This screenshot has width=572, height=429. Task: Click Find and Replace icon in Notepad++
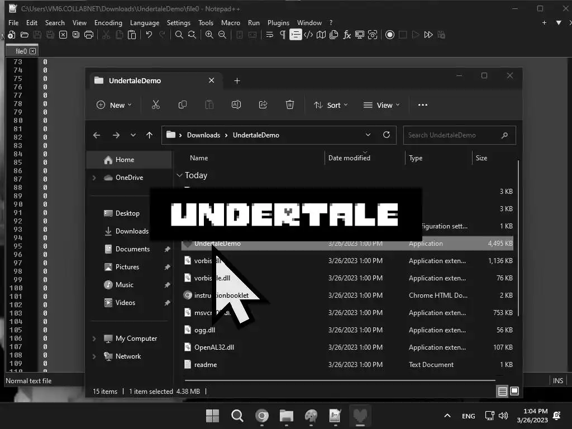click(192, 35)
